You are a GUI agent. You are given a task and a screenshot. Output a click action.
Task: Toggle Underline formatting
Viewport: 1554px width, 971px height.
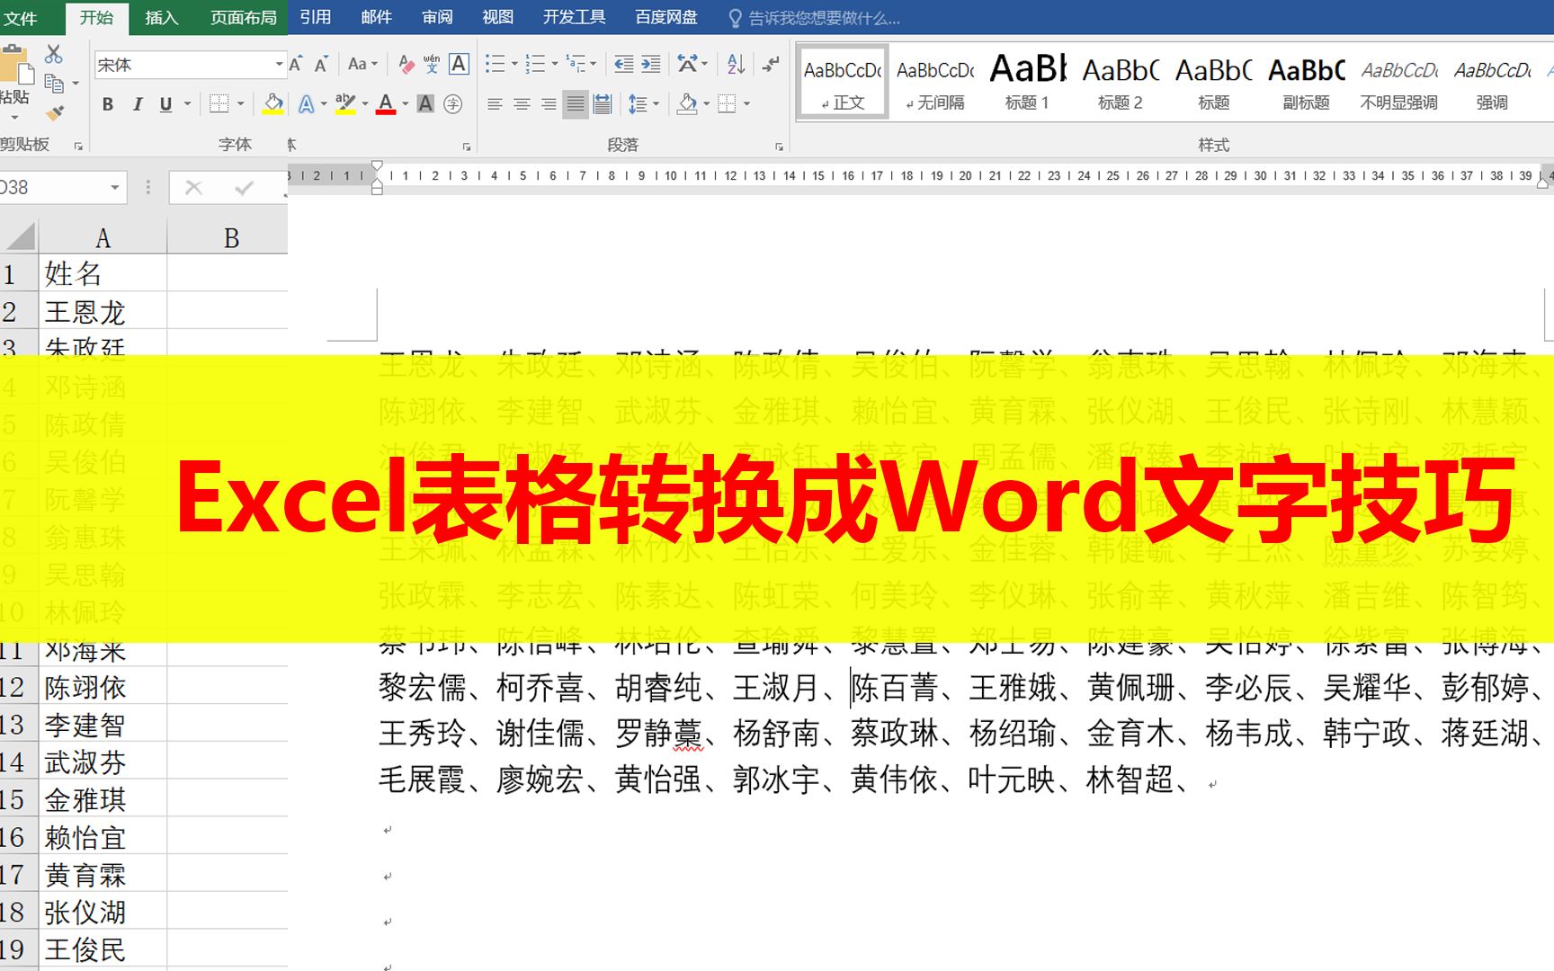point(165,104)
